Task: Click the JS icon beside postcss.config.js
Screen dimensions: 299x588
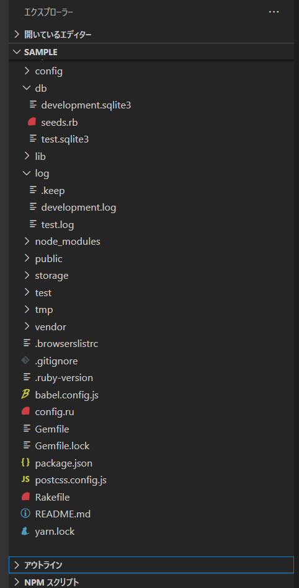Action: coord(25,480)
